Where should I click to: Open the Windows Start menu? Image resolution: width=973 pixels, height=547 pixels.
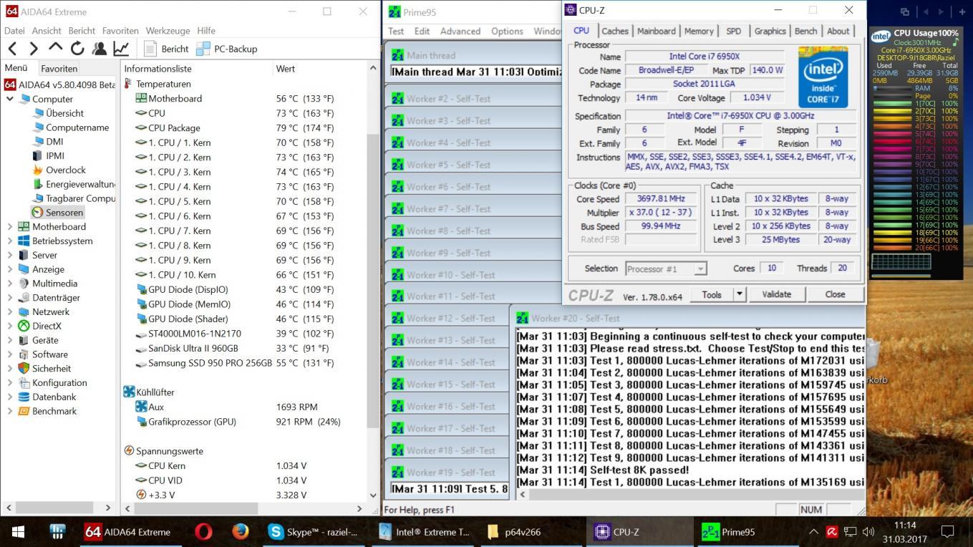click(18, 531)
